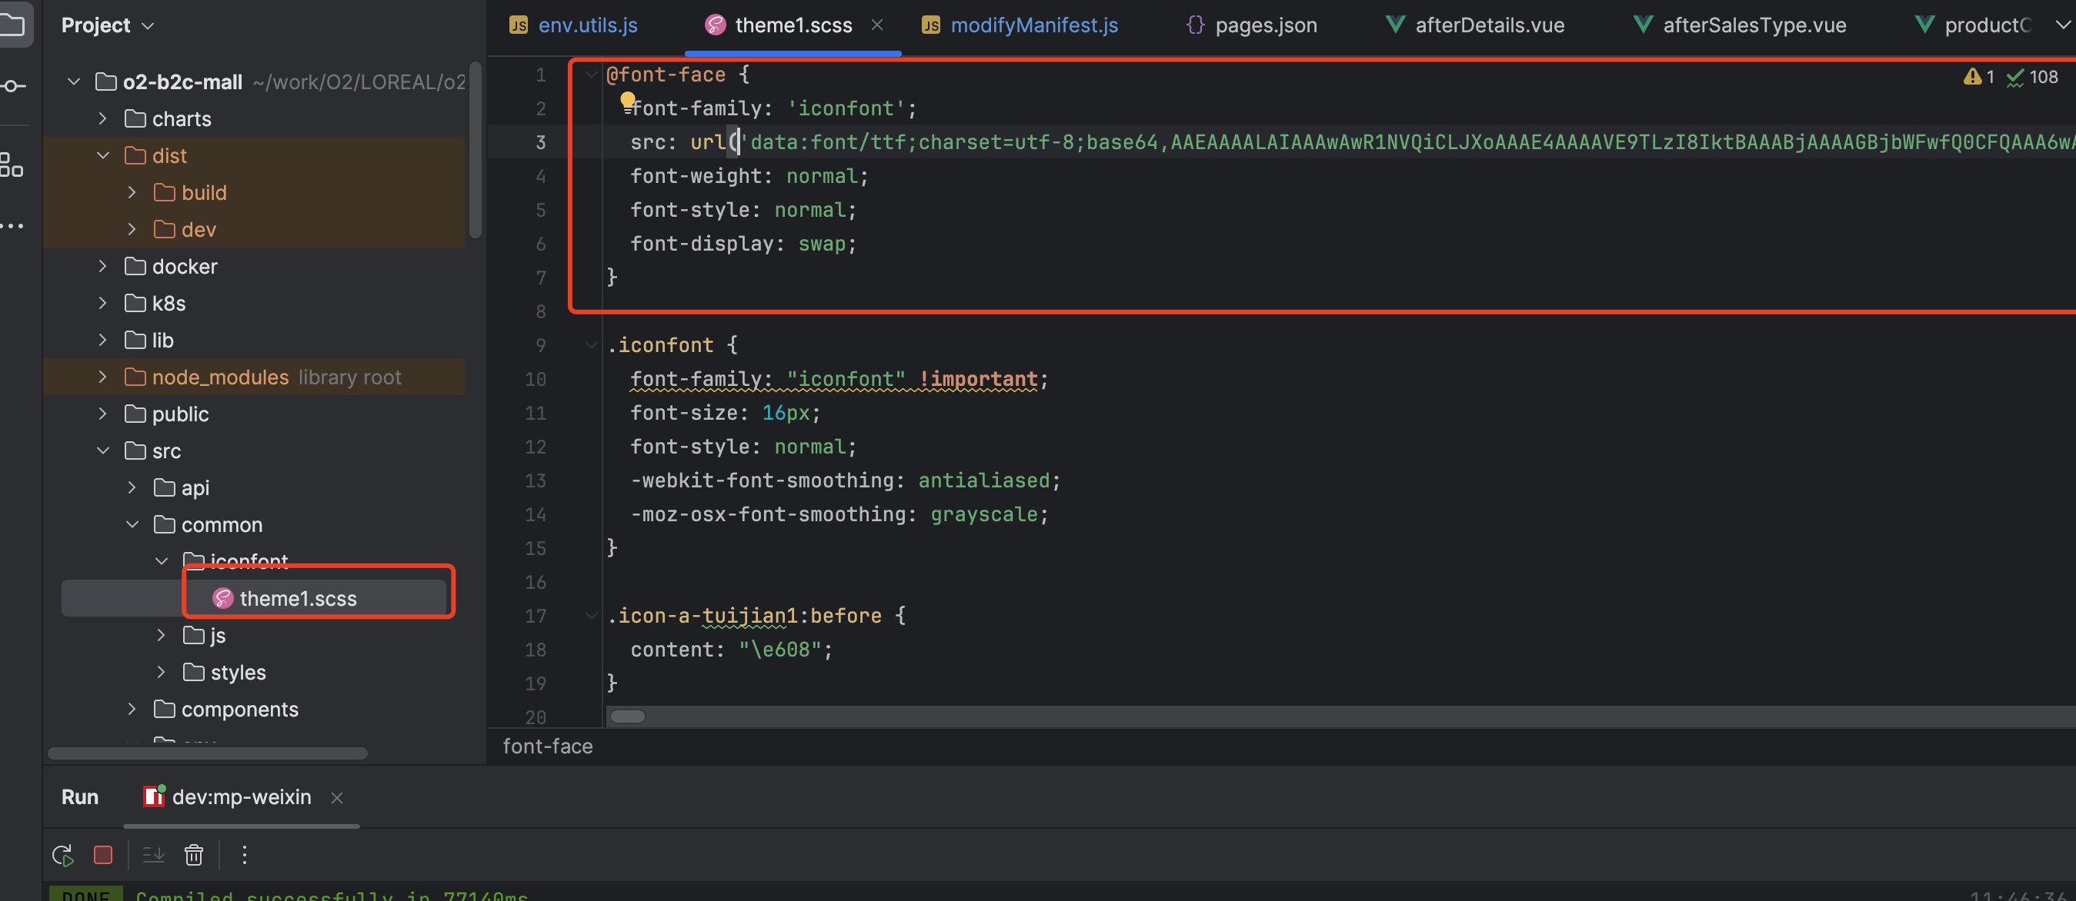Screen dimensions: 2076x901
Task: Click the intention lightbulb on line 2
Action: (628, 101)
